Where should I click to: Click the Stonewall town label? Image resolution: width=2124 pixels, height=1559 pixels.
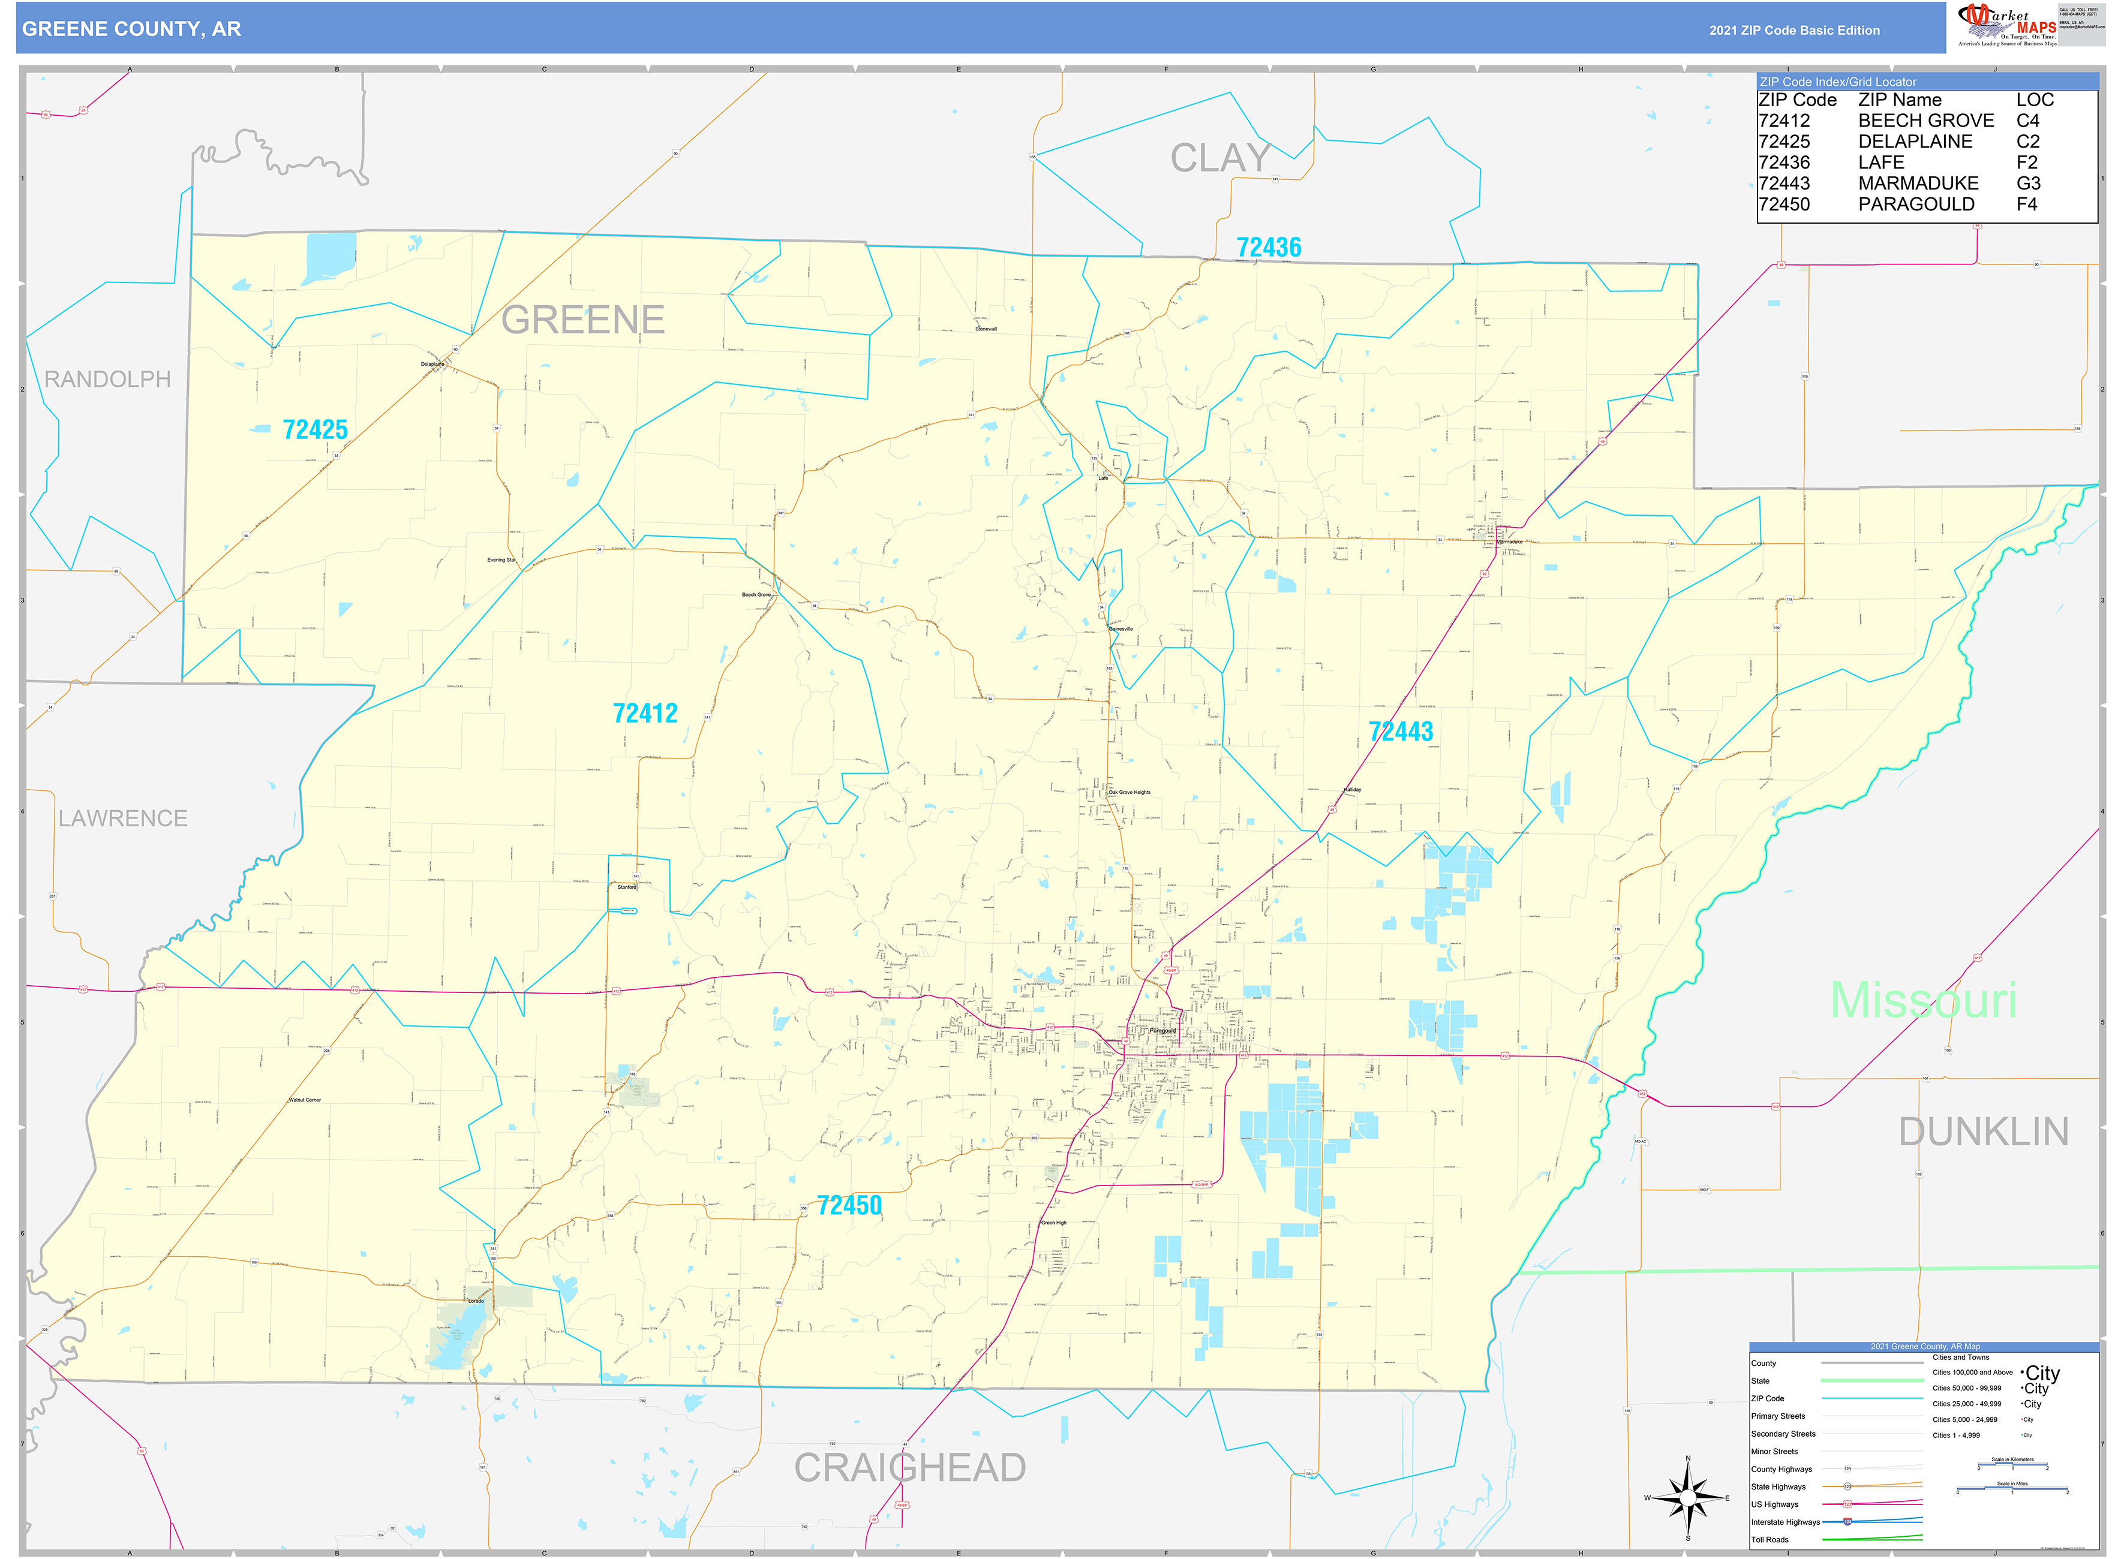[986, 329]
